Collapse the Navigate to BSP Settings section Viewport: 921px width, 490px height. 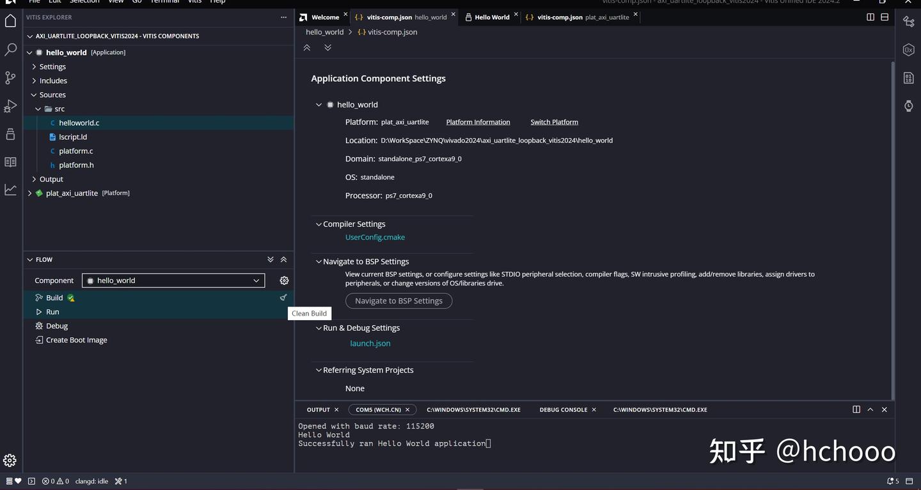click(319, 261)
